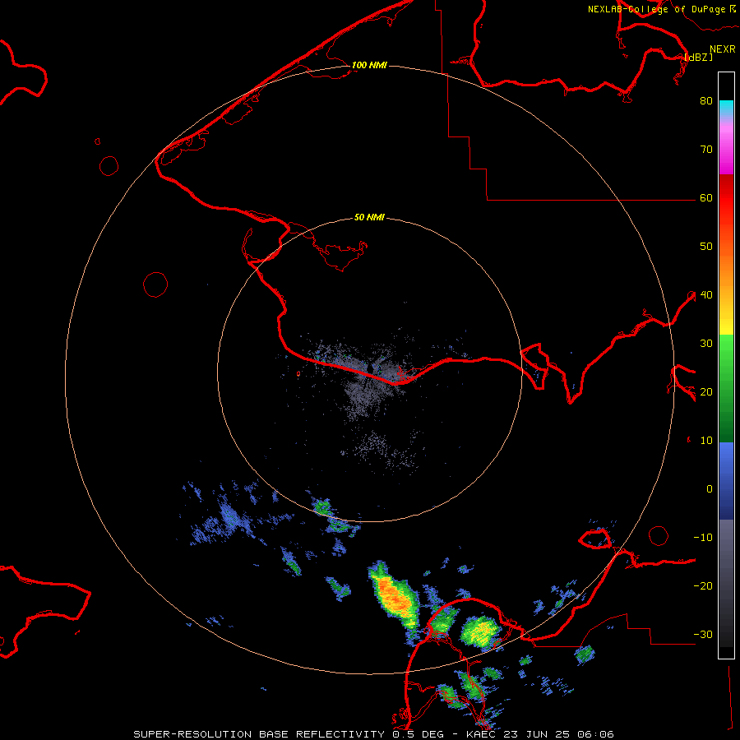The height and width of the screenshot is (740, 740).
Task: Click the -10 value on the dBZ scale
Action: [x=703, y=538]
